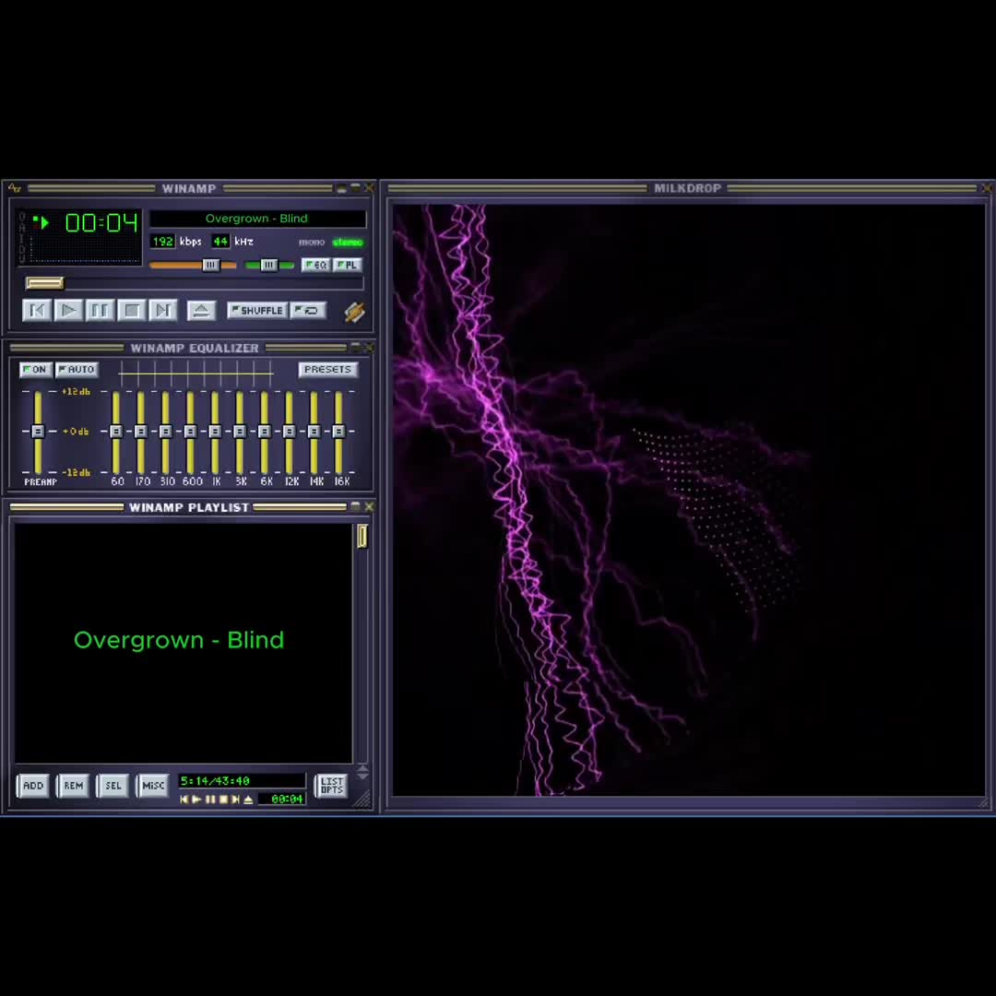Click the 600 Hz equalizer band slider

pyautogui.click(x=190, y=432)
